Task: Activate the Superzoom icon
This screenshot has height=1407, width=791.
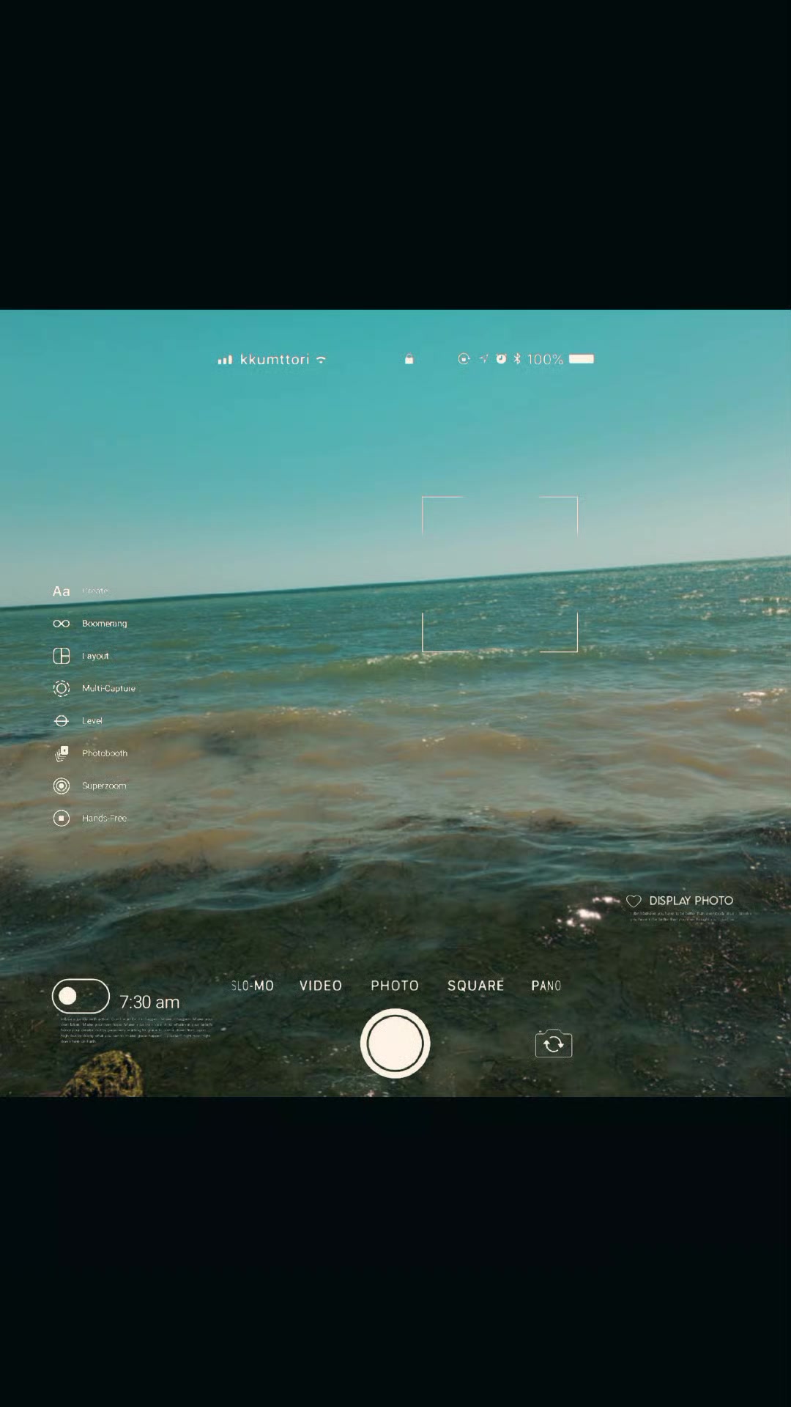Action: pos(62,786)
